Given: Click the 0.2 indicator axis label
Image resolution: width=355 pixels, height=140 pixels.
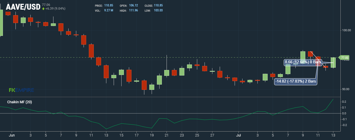Looking at the screenshot, I should pyautogui.click(x=344, y=102).
